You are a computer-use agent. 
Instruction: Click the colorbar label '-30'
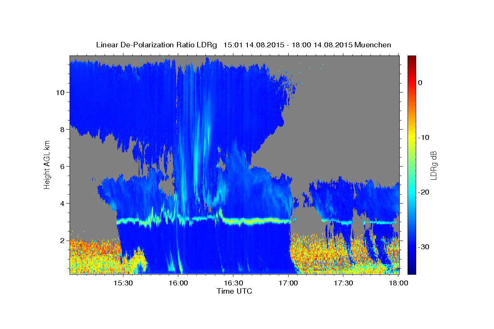coord(424,247)
